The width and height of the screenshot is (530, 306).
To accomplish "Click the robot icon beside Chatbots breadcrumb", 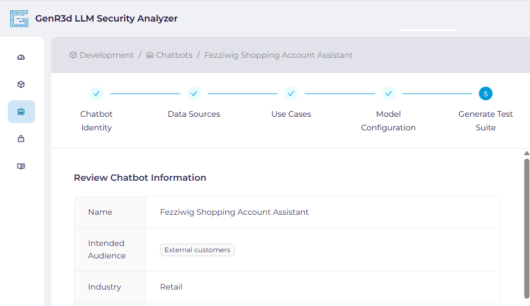I will pos(150,55).
